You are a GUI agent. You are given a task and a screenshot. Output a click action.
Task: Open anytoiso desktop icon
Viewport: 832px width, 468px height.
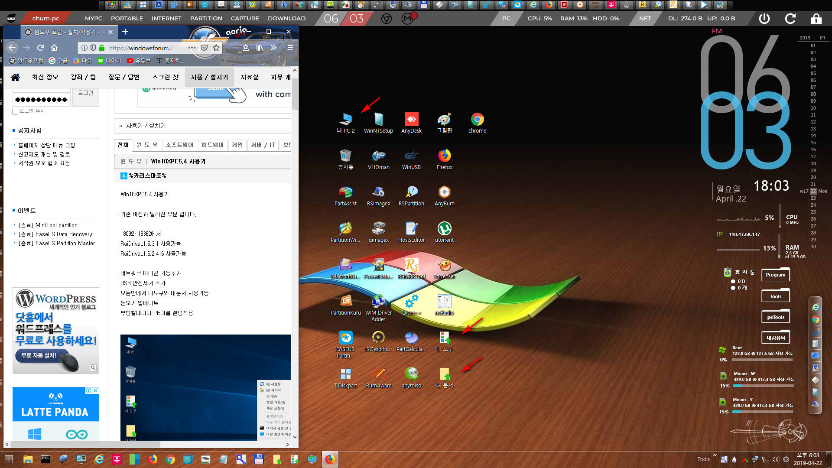click(x=411, y=377)
